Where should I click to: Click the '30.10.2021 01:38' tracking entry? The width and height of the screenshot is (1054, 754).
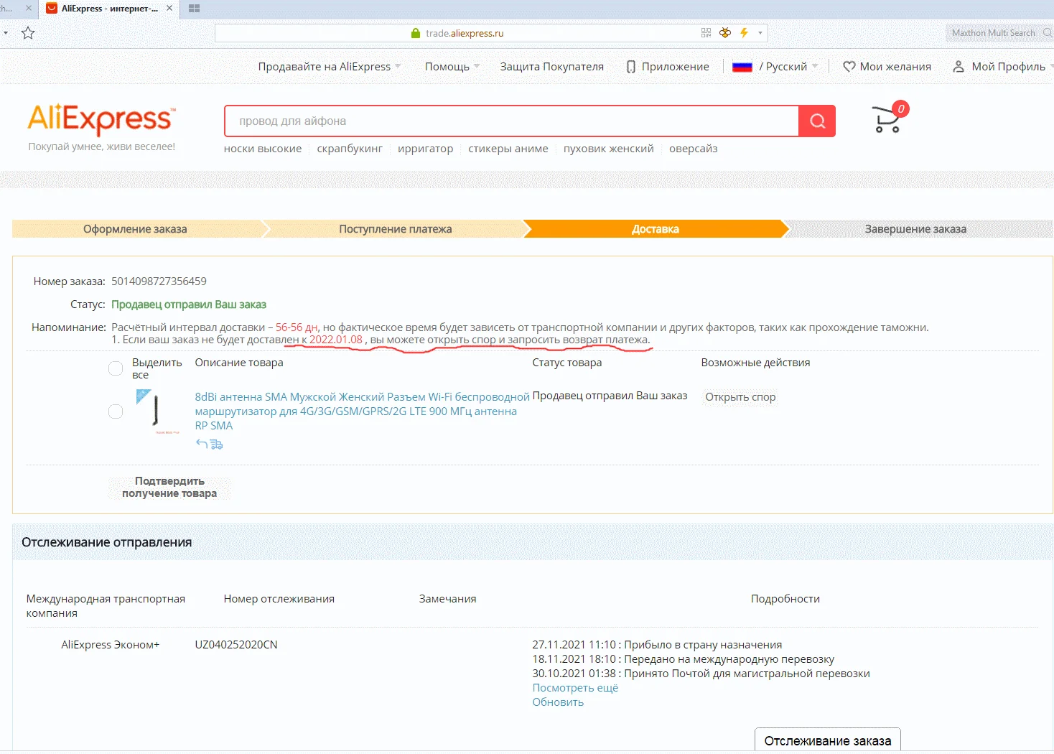701,674
